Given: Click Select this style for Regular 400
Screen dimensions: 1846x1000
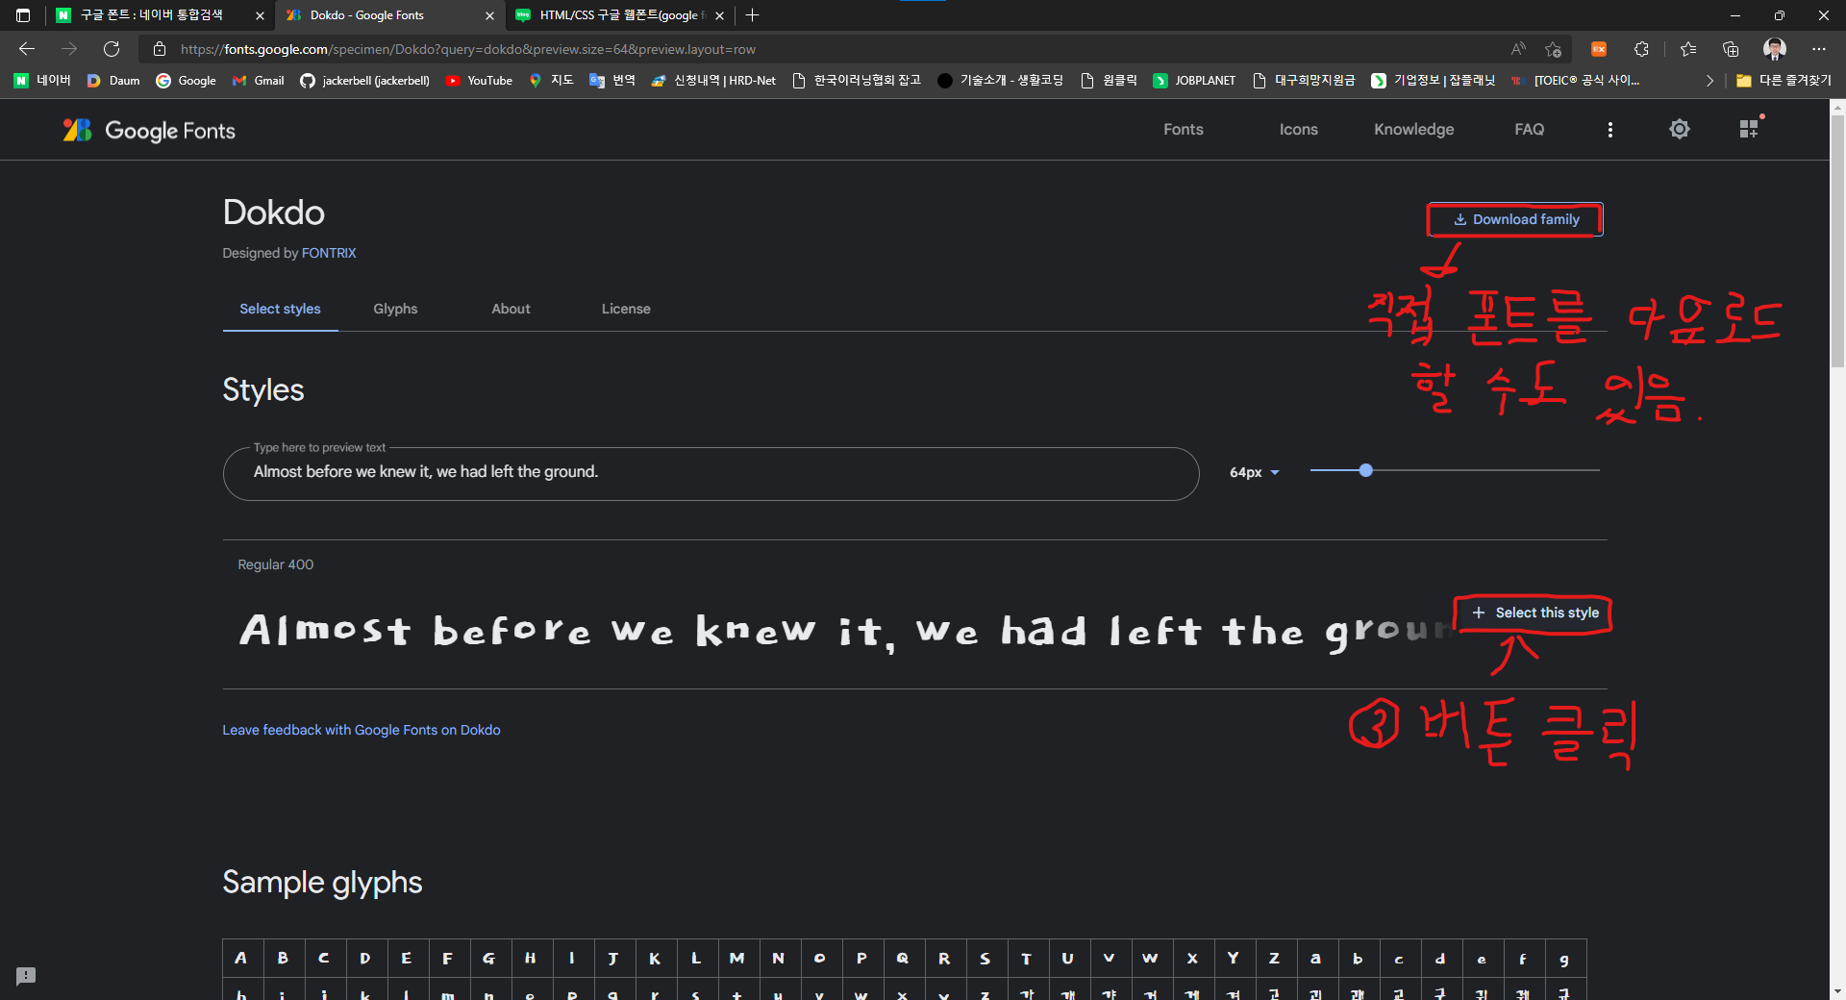Looking at the screenshot, I should pyautogui.click(x=1535, y=612).
